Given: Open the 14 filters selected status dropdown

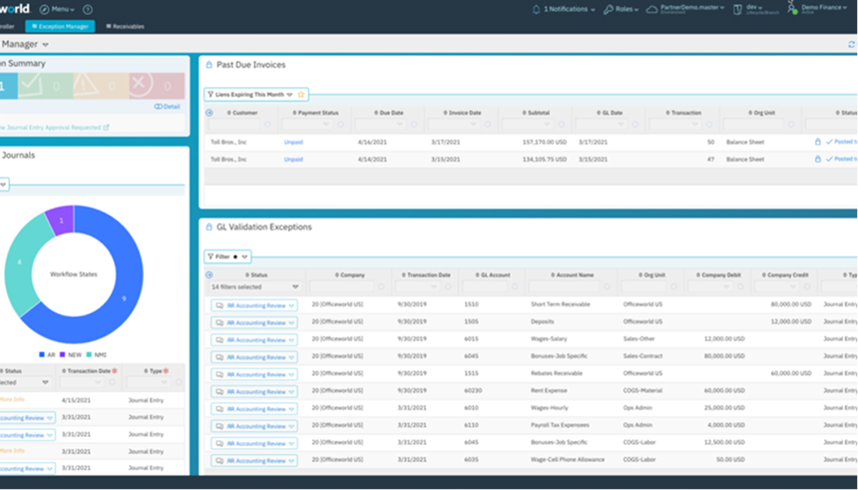Looking at the screenshot, I should pyautogui.click(x=255, y=286).
